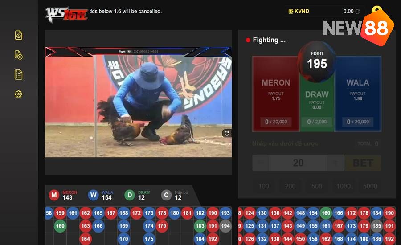The width and height of the screenshot is (401, 245).
Task: Choose the 100 chip amount
Action: pyautogui.click(x=264, y=186)
